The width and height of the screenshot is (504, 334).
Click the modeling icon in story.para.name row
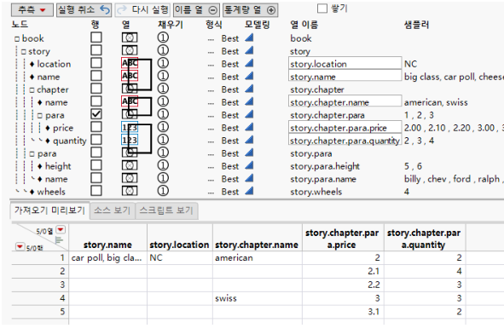click(249, 179)
